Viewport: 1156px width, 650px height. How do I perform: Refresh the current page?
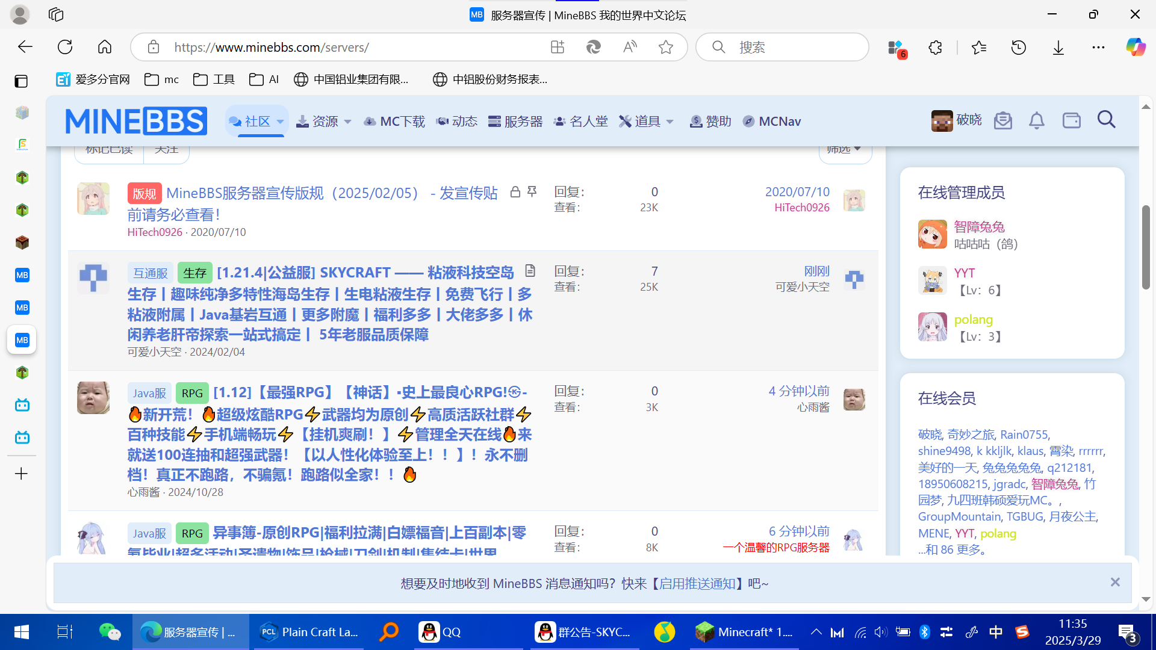65,47
